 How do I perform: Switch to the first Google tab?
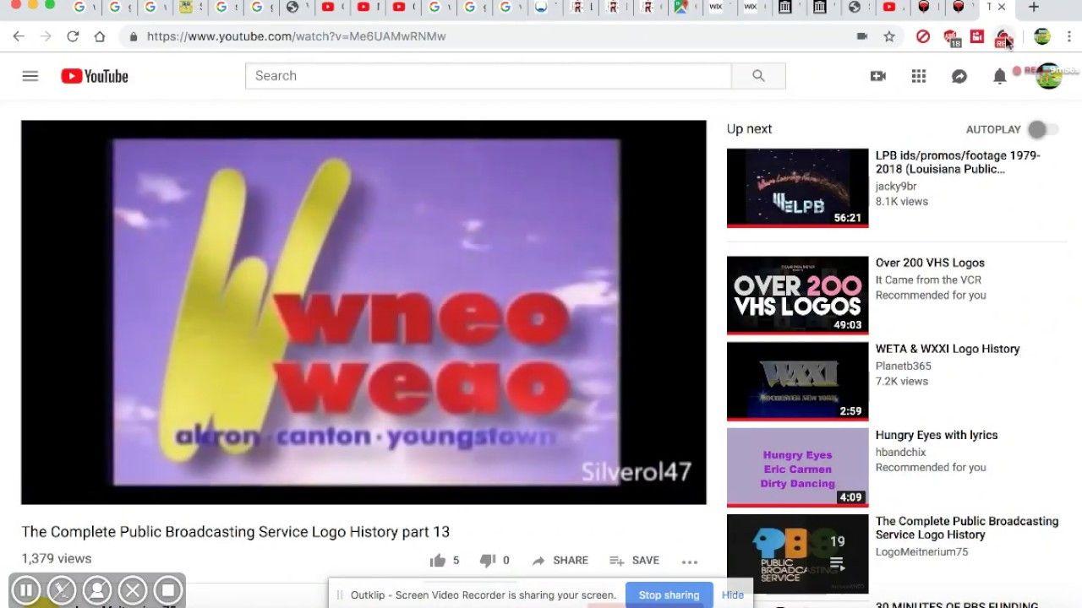pos(79,7)
